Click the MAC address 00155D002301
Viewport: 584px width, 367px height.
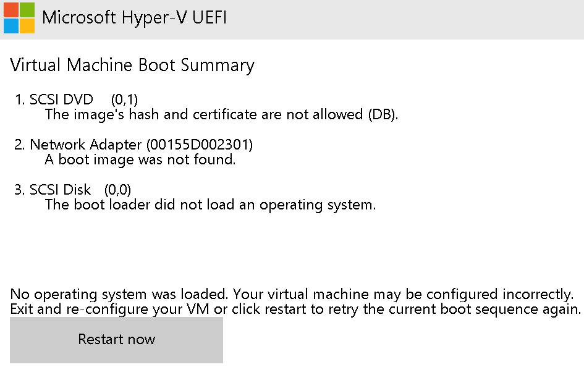click(200, 145)
